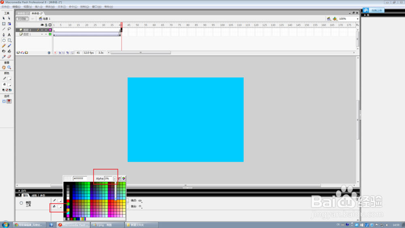Add a motion guide layer
This screenshot has width=405, height=228.
22,53
